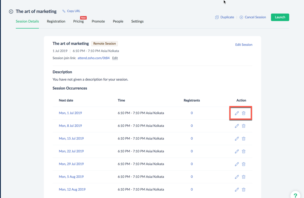Open the Mon, 15 Jul 2019 date link
Screen dimensions: 304x198
tap(71, 138)
